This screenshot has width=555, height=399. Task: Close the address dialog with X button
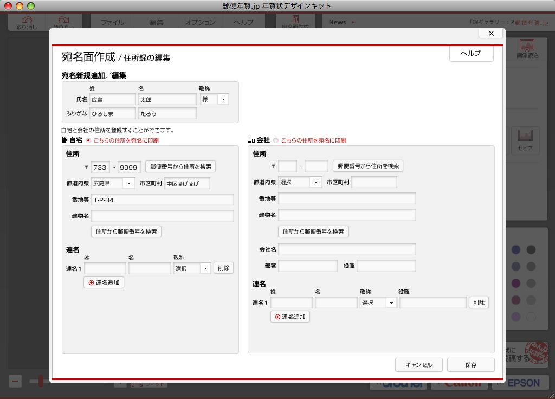491,34
